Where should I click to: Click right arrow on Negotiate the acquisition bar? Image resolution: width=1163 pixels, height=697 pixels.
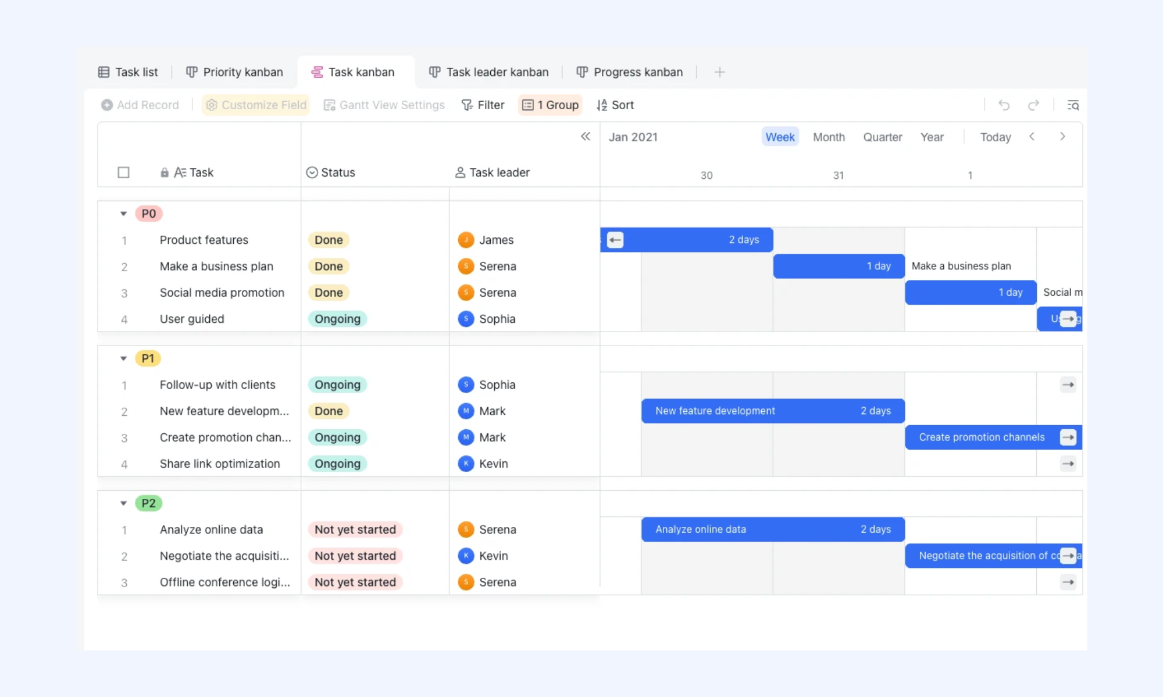[x=1068, y=556]
